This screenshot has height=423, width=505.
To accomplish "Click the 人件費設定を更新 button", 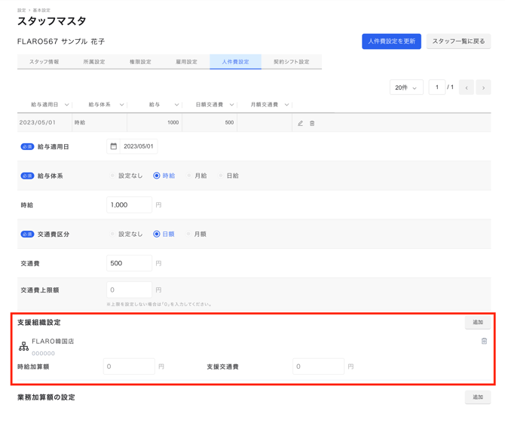I will coord(391,41).
